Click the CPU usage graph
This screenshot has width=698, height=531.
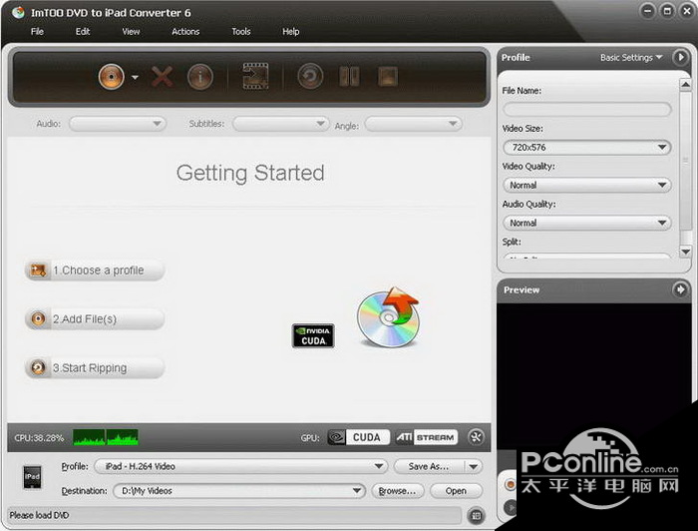(x=106, y=437)
